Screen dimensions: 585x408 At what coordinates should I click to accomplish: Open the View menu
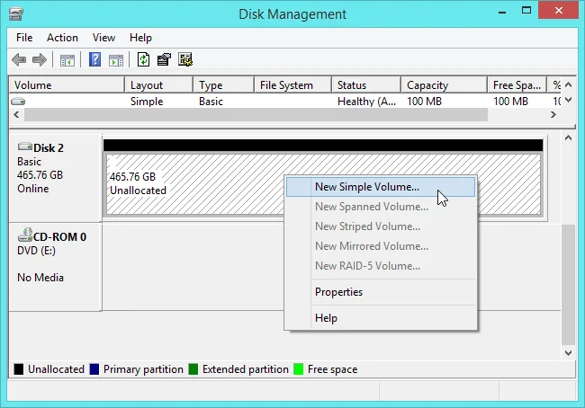tap(103, 38)
